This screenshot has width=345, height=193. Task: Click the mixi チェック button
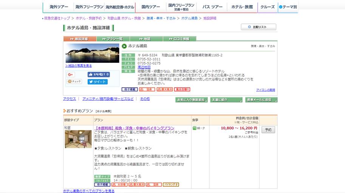pos(74,81)
